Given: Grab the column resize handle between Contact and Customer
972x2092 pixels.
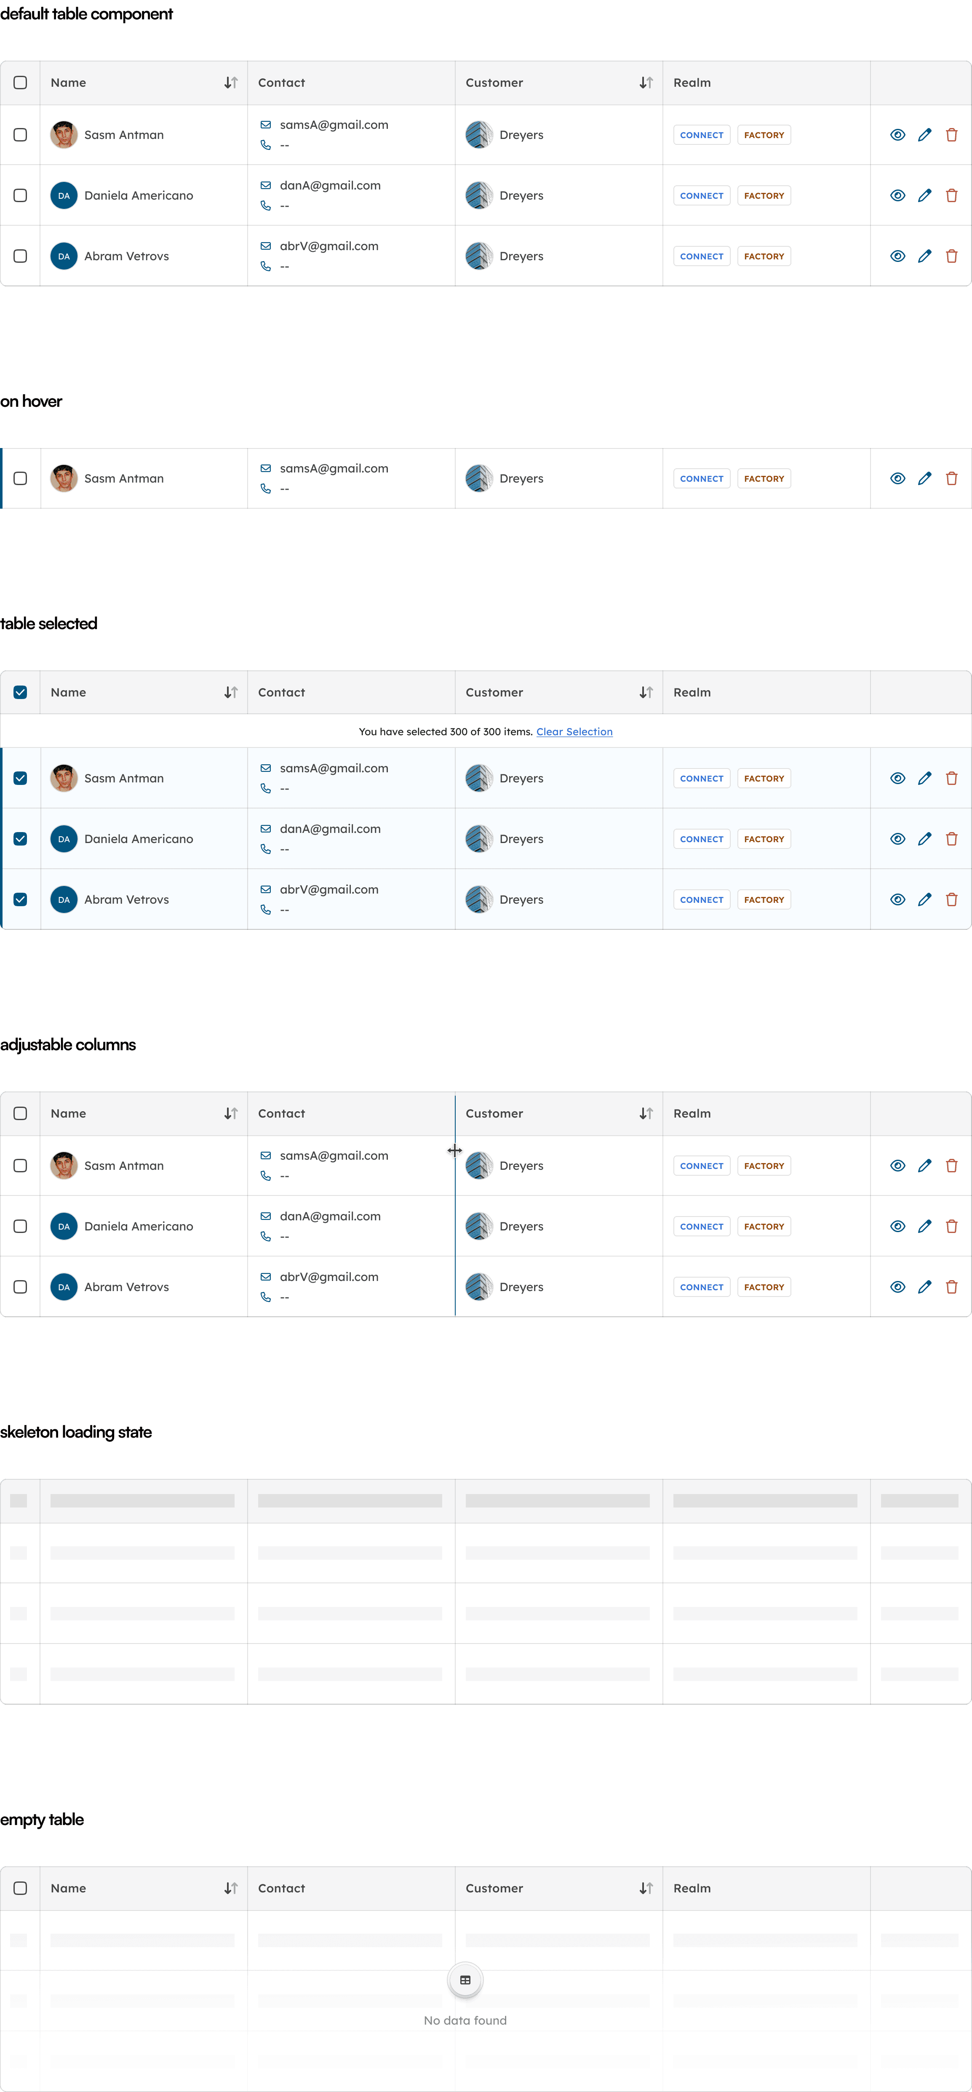Looking at the screenshot, I should tap(455, 1150).
